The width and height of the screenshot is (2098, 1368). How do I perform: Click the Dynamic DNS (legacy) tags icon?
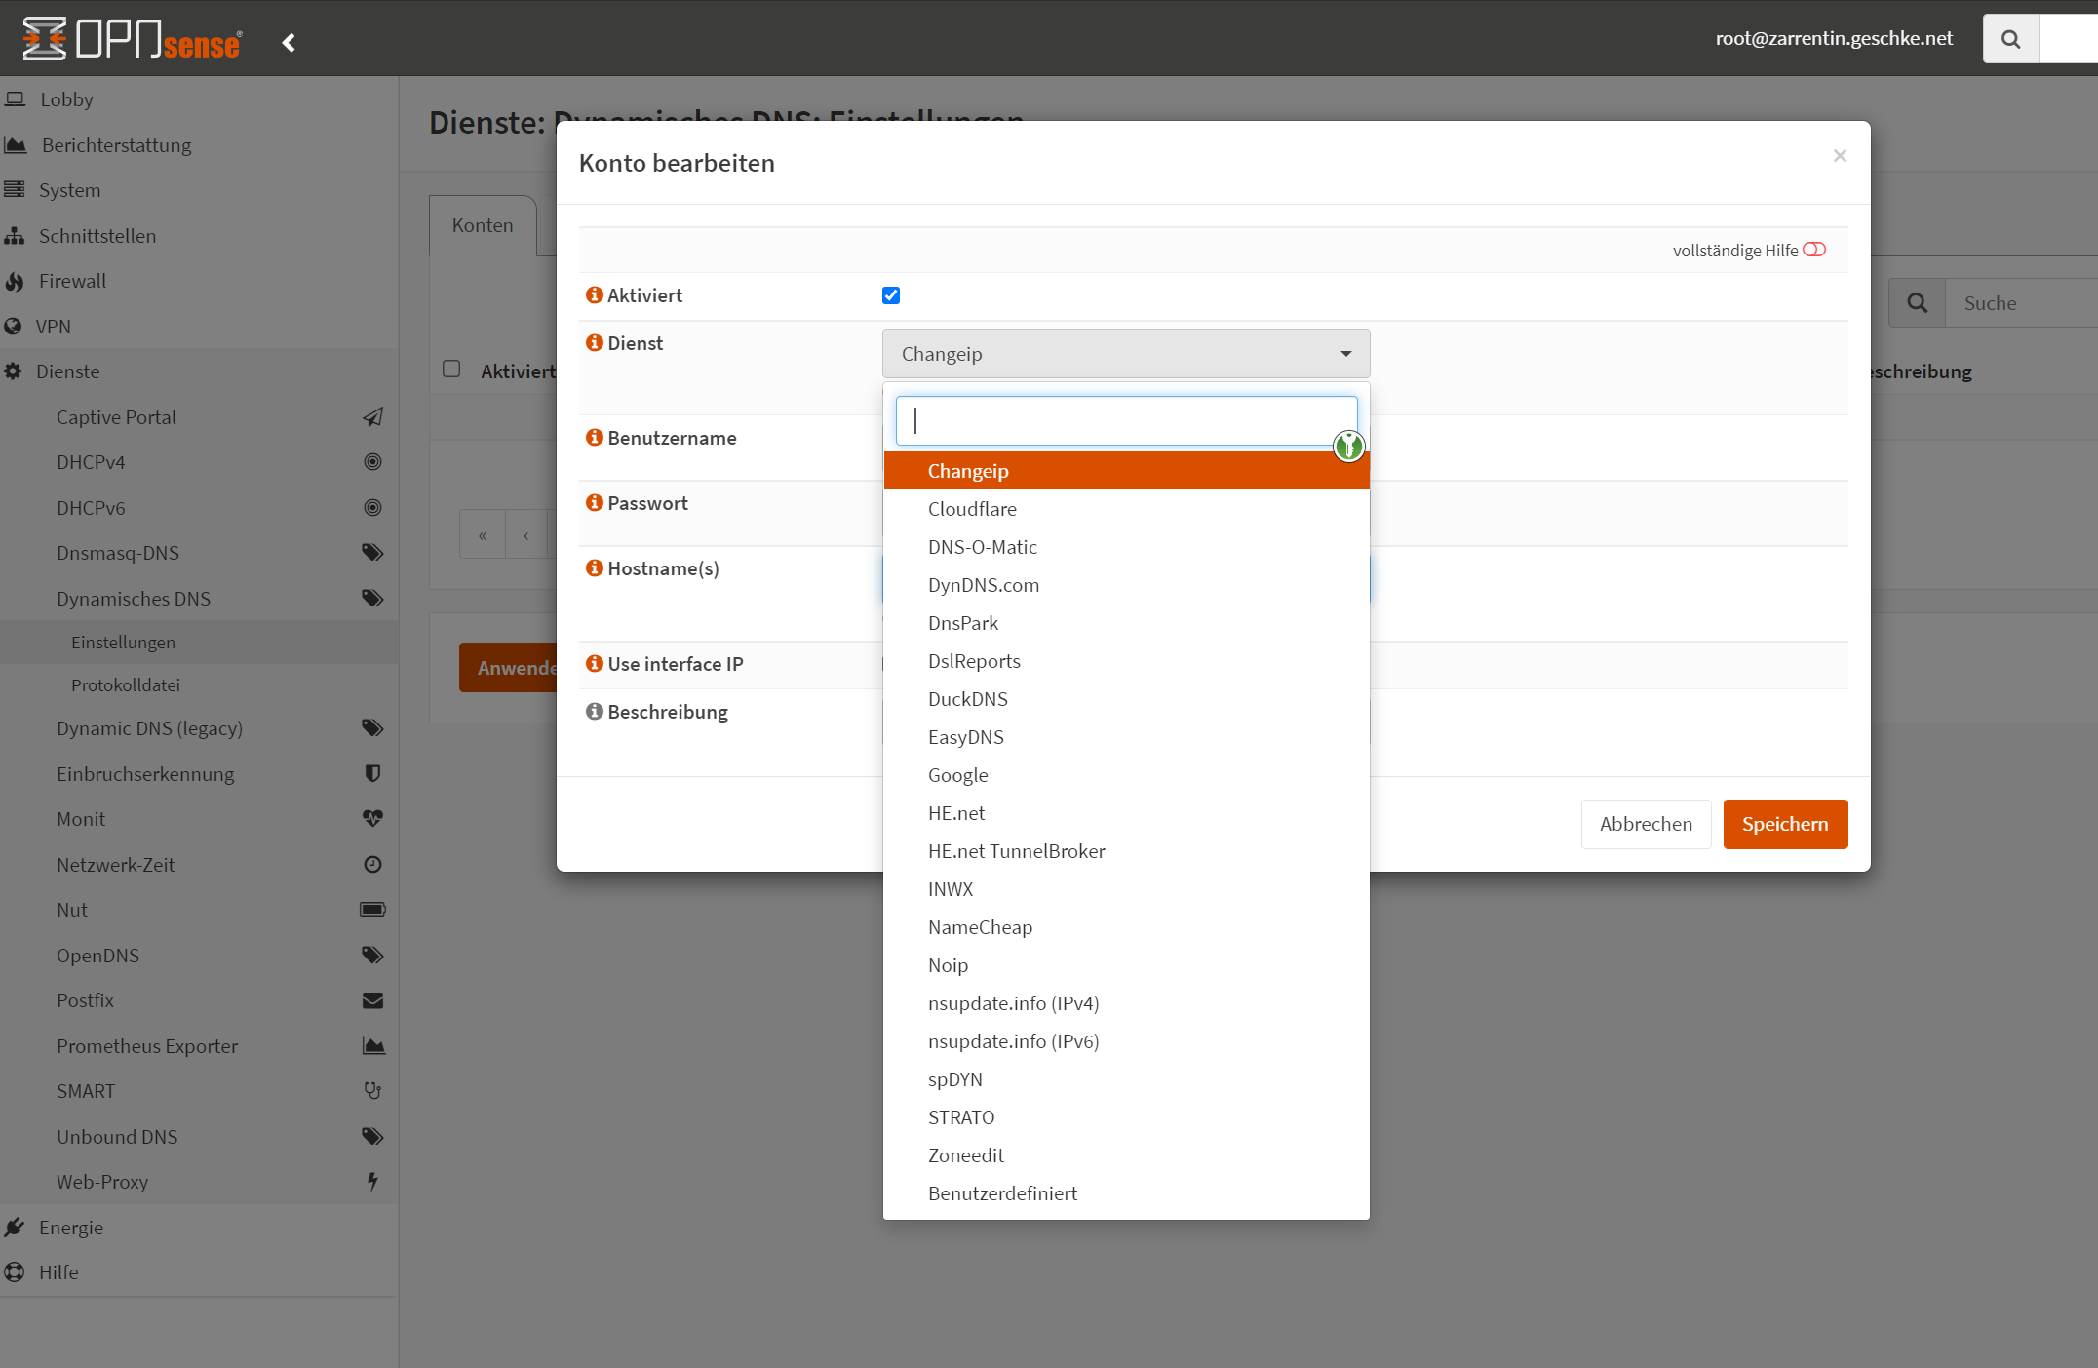click(372, 728)
